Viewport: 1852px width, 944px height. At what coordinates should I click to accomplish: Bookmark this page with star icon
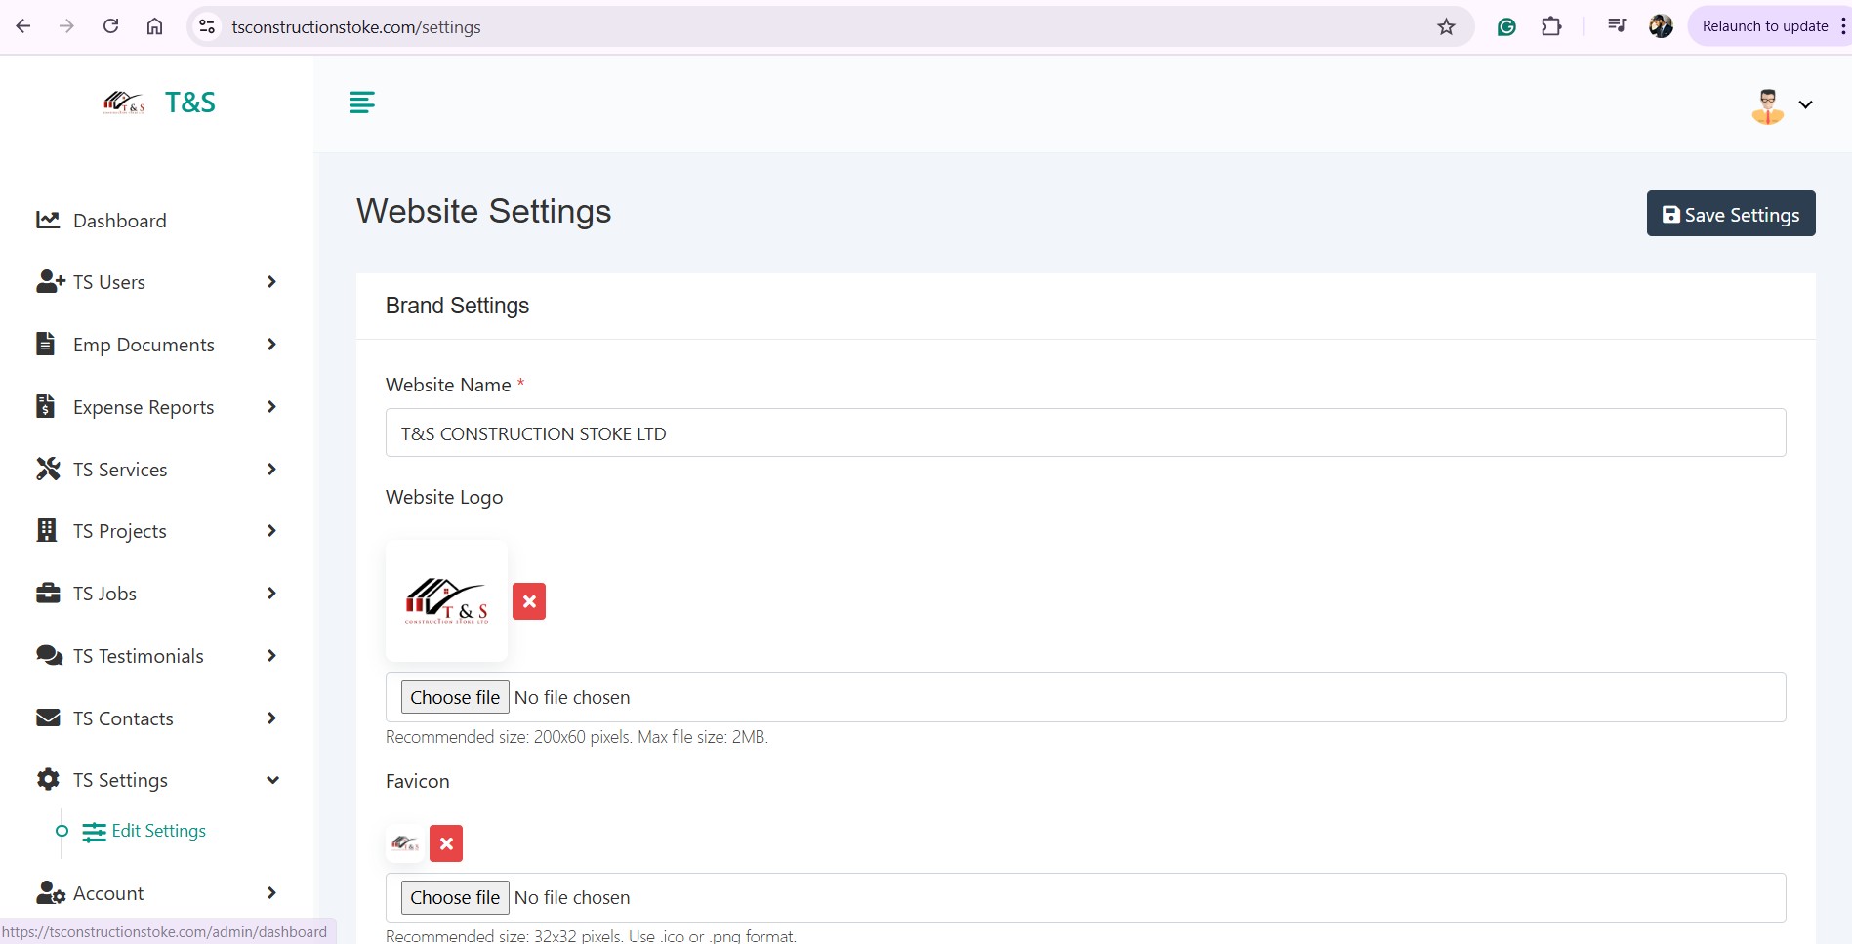point(1446,26)
